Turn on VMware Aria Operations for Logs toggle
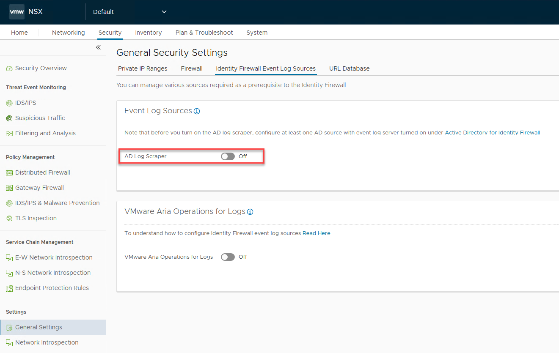This screenshot has width=559, height=353. (228, 257)
